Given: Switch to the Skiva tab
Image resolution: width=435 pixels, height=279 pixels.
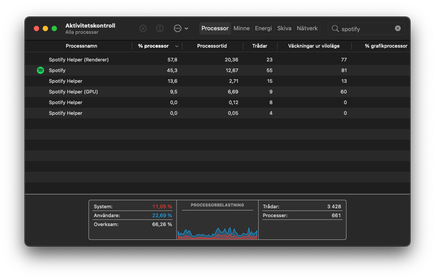Looking at the screenshot, I should coord(284,28).
